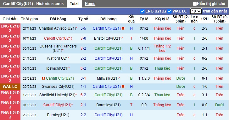This screenshot has height=120, width=229.
Task: Open Burnley(U21) team link
Action: point(58,115)
